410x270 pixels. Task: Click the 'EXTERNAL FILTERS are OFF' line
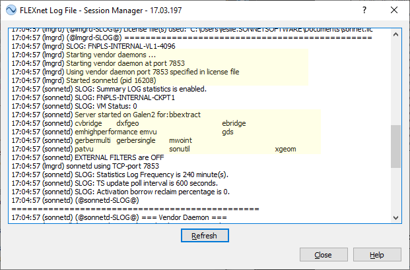(88, 157)
